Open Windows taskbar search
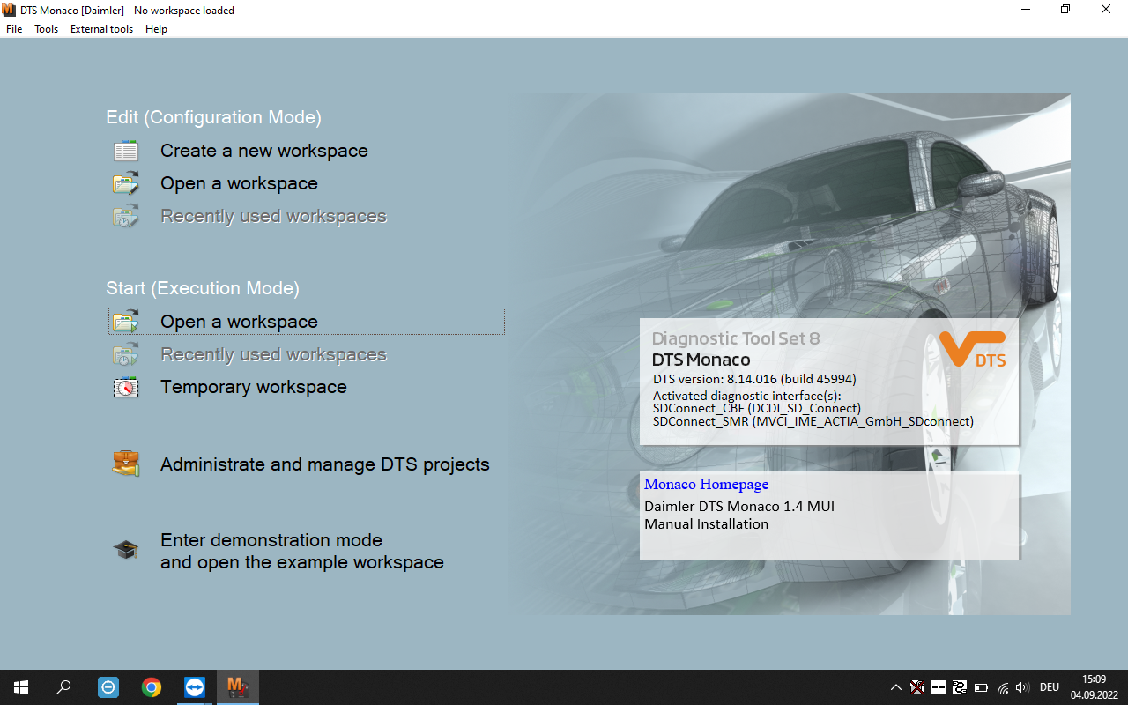Image resolution: width=1128 pixels, height=705 pixels. [63, 687]
